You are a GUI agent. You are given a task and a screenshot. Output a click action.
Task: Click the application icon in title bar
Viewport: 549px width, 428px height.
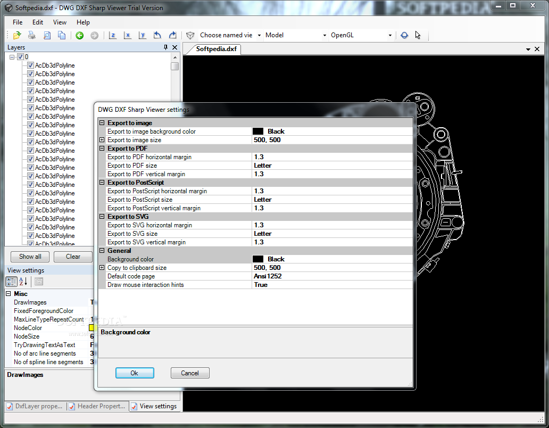[x=9, y=7]
